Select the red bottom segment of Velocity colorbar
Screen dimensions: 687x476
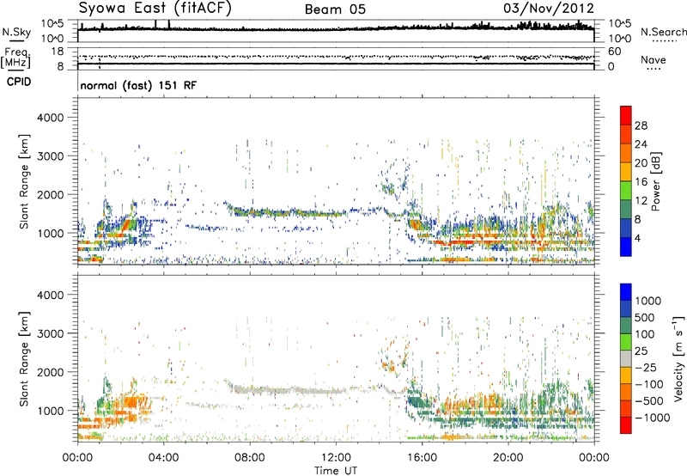[626, 425]
